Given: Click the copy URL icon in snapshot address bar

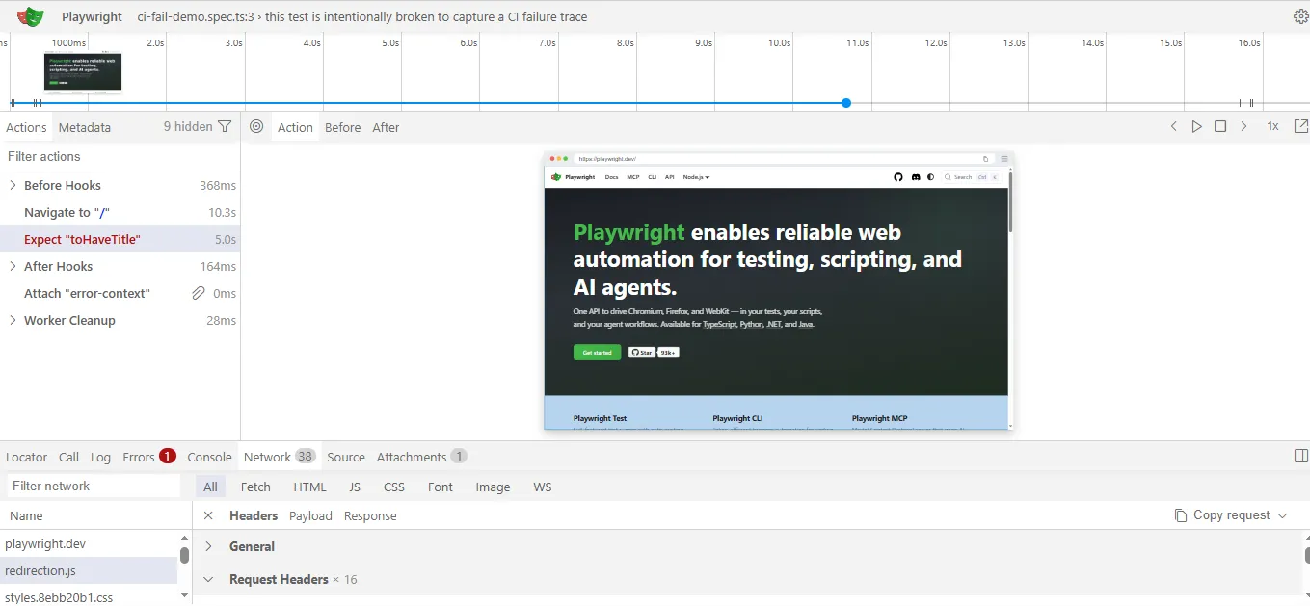Looking at the screenshot, I should [986, 159].
